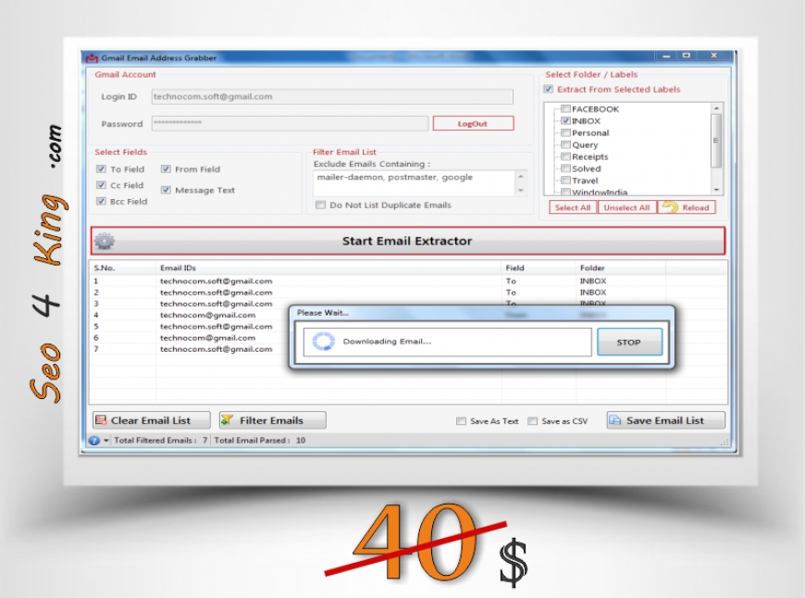Click the Password input field
The image size is (805, 598).
tap(290, 123)
